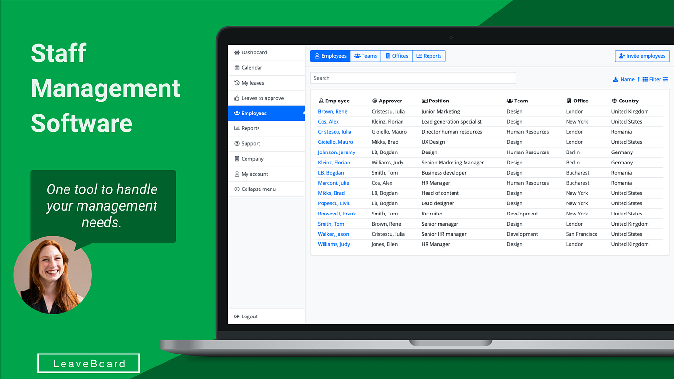This screenshot has width=674, height=379.
Task: Switch to the Offices tab
Action: (397, 56)
